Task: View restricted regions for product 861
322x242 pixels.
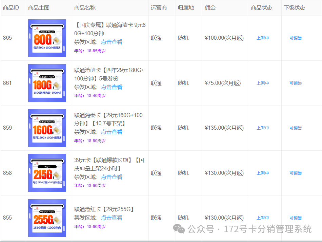Action: point(112,87)
